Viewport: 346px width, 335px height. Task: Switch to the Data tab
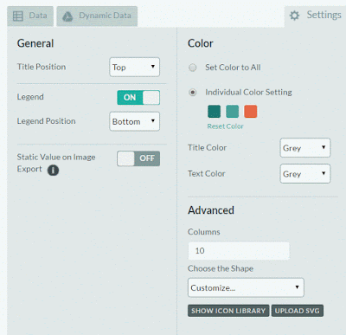(x=30, y=16)
